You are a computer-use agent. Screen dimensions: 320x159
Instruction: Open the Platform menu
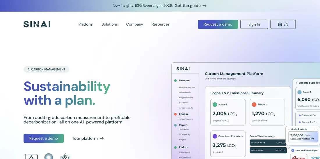tap(86, 24)
